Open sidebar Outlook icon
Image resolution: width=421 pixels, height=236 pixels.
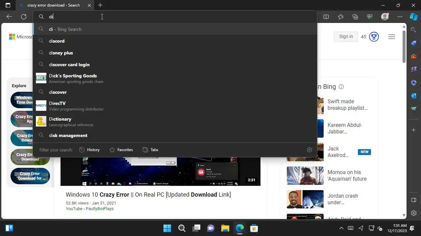tap(414, 96)
